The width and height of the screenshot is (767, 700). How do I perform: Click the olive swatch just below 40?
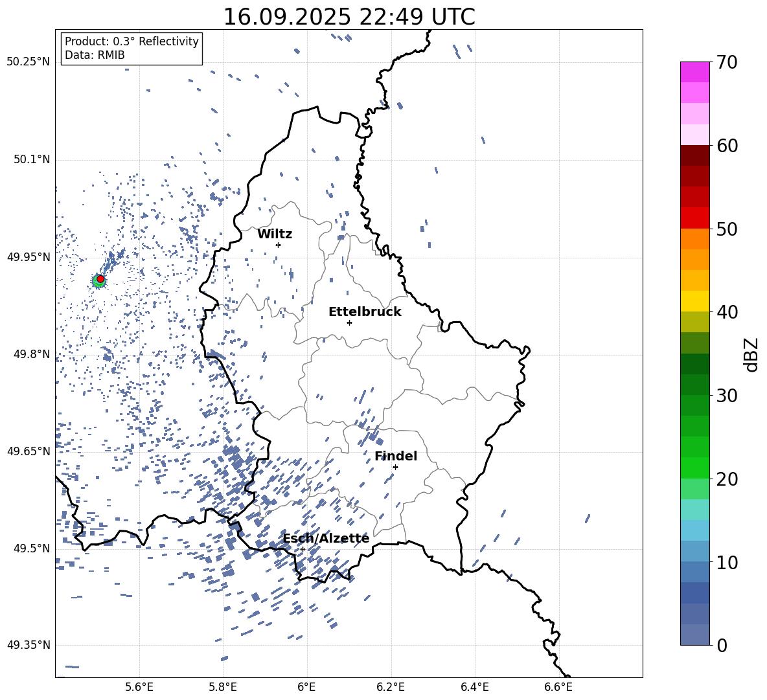(694, 322)
